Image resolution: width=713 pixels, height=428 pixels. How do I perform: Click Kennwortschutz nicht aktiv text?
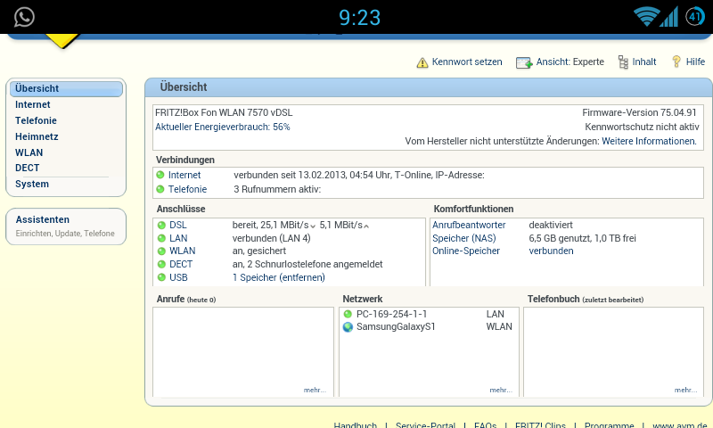(x=642, y=127)
